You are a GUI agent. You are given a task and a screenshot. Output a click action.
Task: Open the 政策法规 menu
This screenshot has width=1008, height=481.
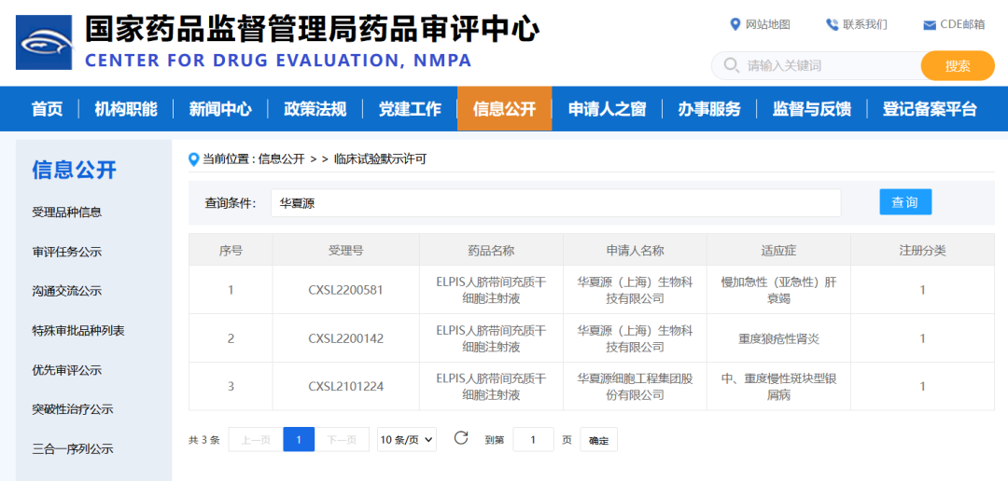point(315,109)
